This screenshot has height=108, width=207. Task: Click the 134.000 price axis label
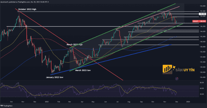(x=202, y=57)
